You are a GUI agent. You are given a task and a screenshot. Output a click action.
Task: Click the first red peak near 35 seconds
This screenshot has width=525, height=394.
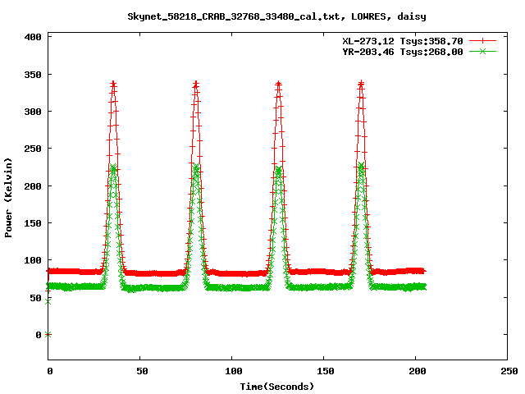click(x=113, y=83)
